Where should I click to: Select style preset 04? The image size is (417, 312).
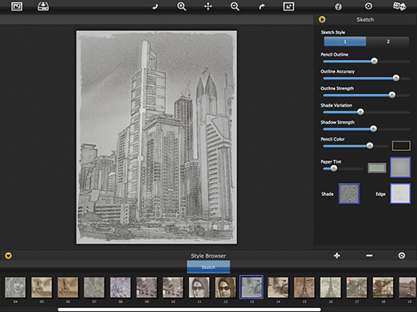(x=16, y=287)
